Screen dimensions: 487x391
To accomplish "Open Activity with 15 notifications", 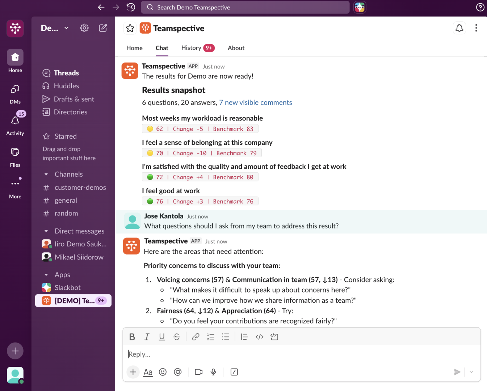I will (x=15, y=124).
